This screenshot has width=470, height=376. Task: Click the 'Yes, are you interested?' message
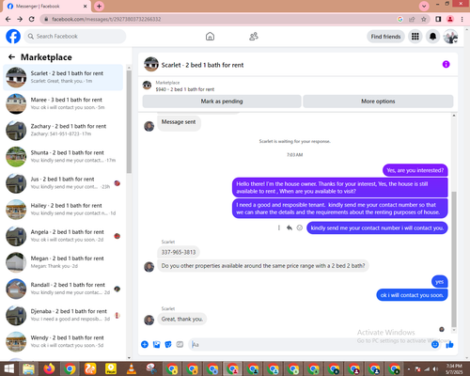coord(415,170)
